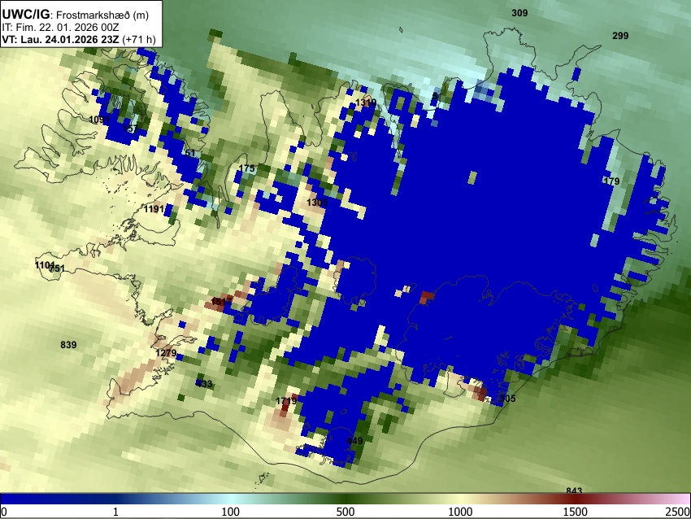Click the VT: Lau. 24.01.2026 23Z line
This screenshot has height=519, width=691.
[x=79, y=39]
